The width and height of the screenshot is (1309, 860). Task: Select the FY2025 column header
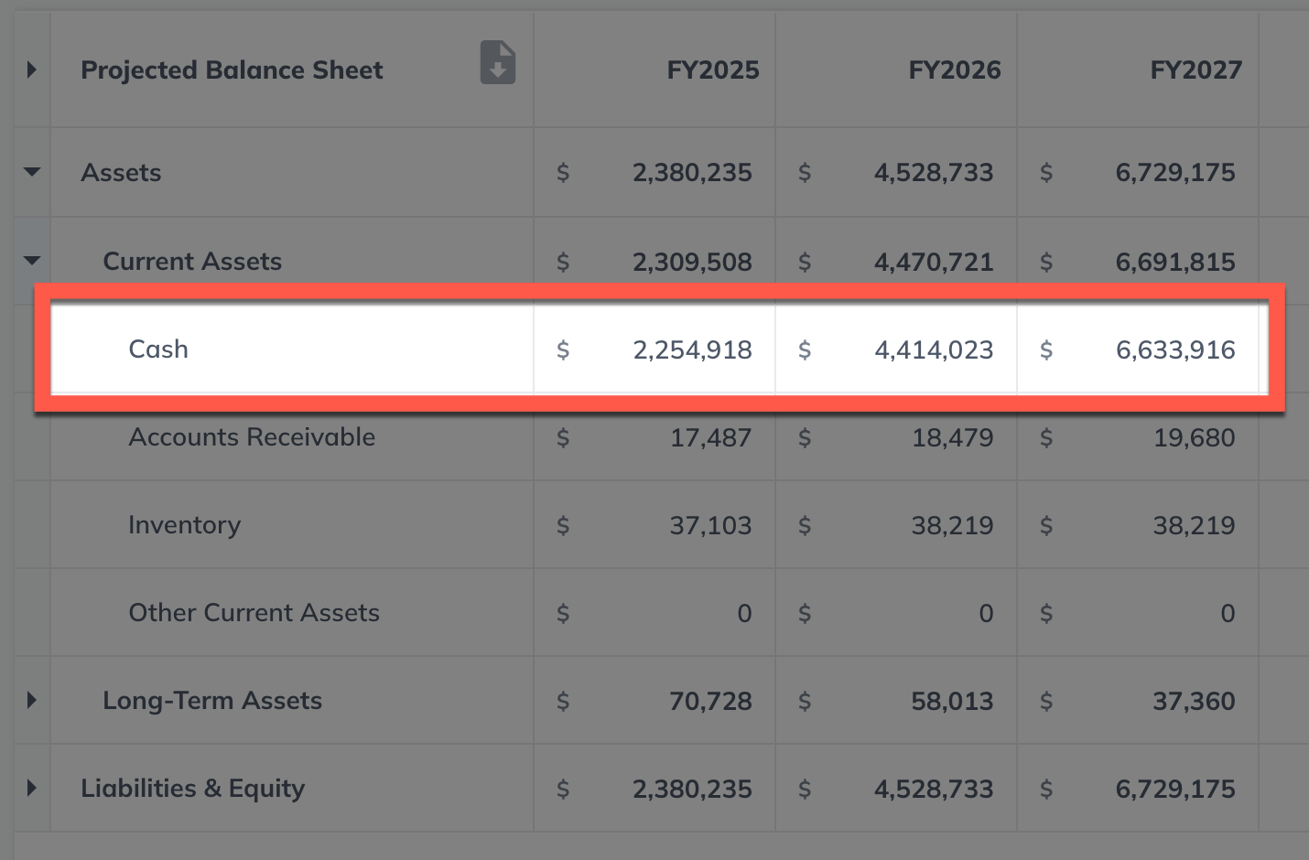pos(712,70)
